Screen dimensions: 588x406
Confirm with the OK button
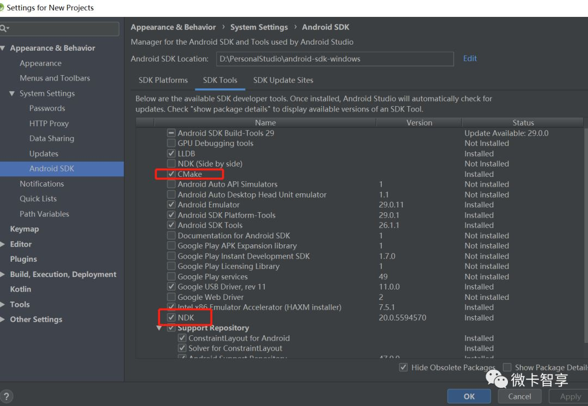pyautogui.click(x=469, y=396)
